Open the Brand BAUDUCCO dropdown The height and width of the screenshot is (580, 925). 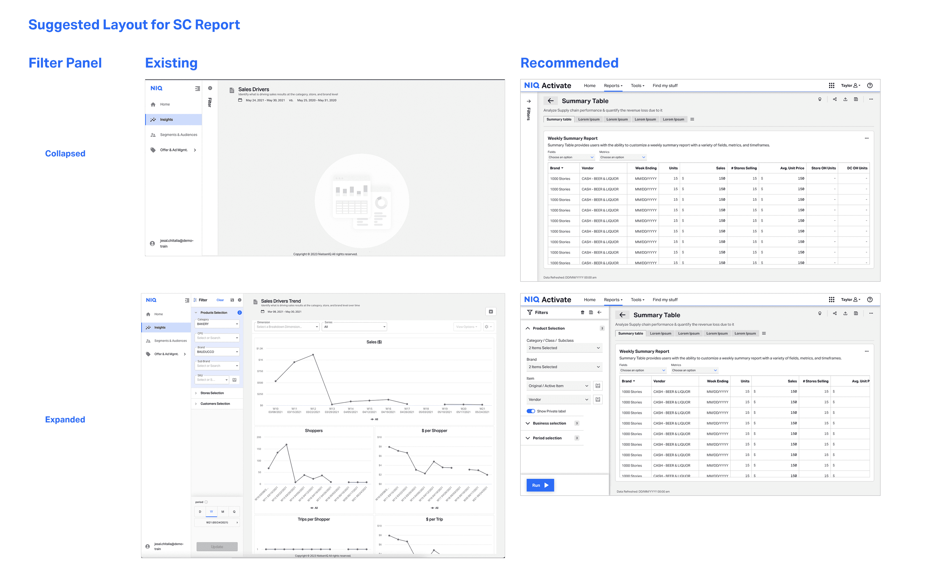pyautogui.click(x=217, y=352)
